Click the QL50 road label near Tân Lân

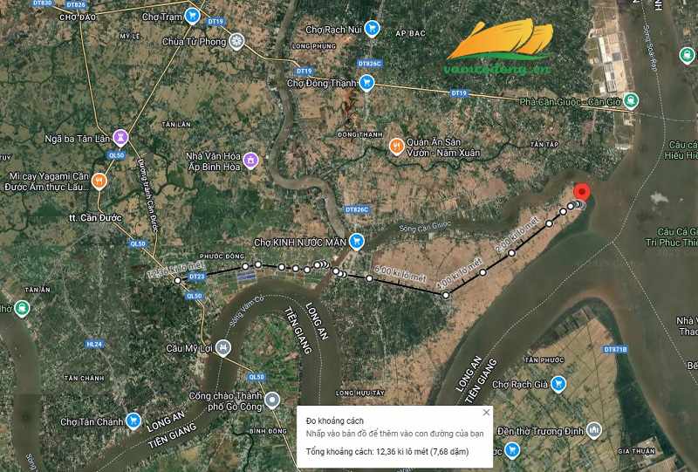(117, 155)
